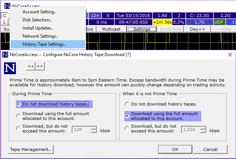This screenshot has height=159, width=236.
Task: Confirm with the OK button
Action: pyautogui.click(x=175, y=149)
